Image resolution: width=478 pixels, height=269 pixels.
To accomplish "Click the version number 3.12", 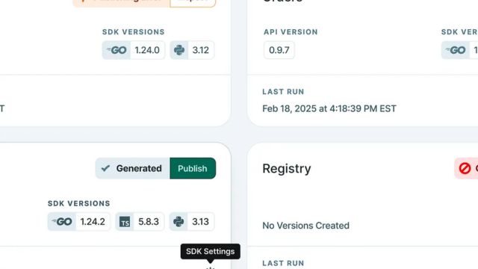I will coord(201,50).
